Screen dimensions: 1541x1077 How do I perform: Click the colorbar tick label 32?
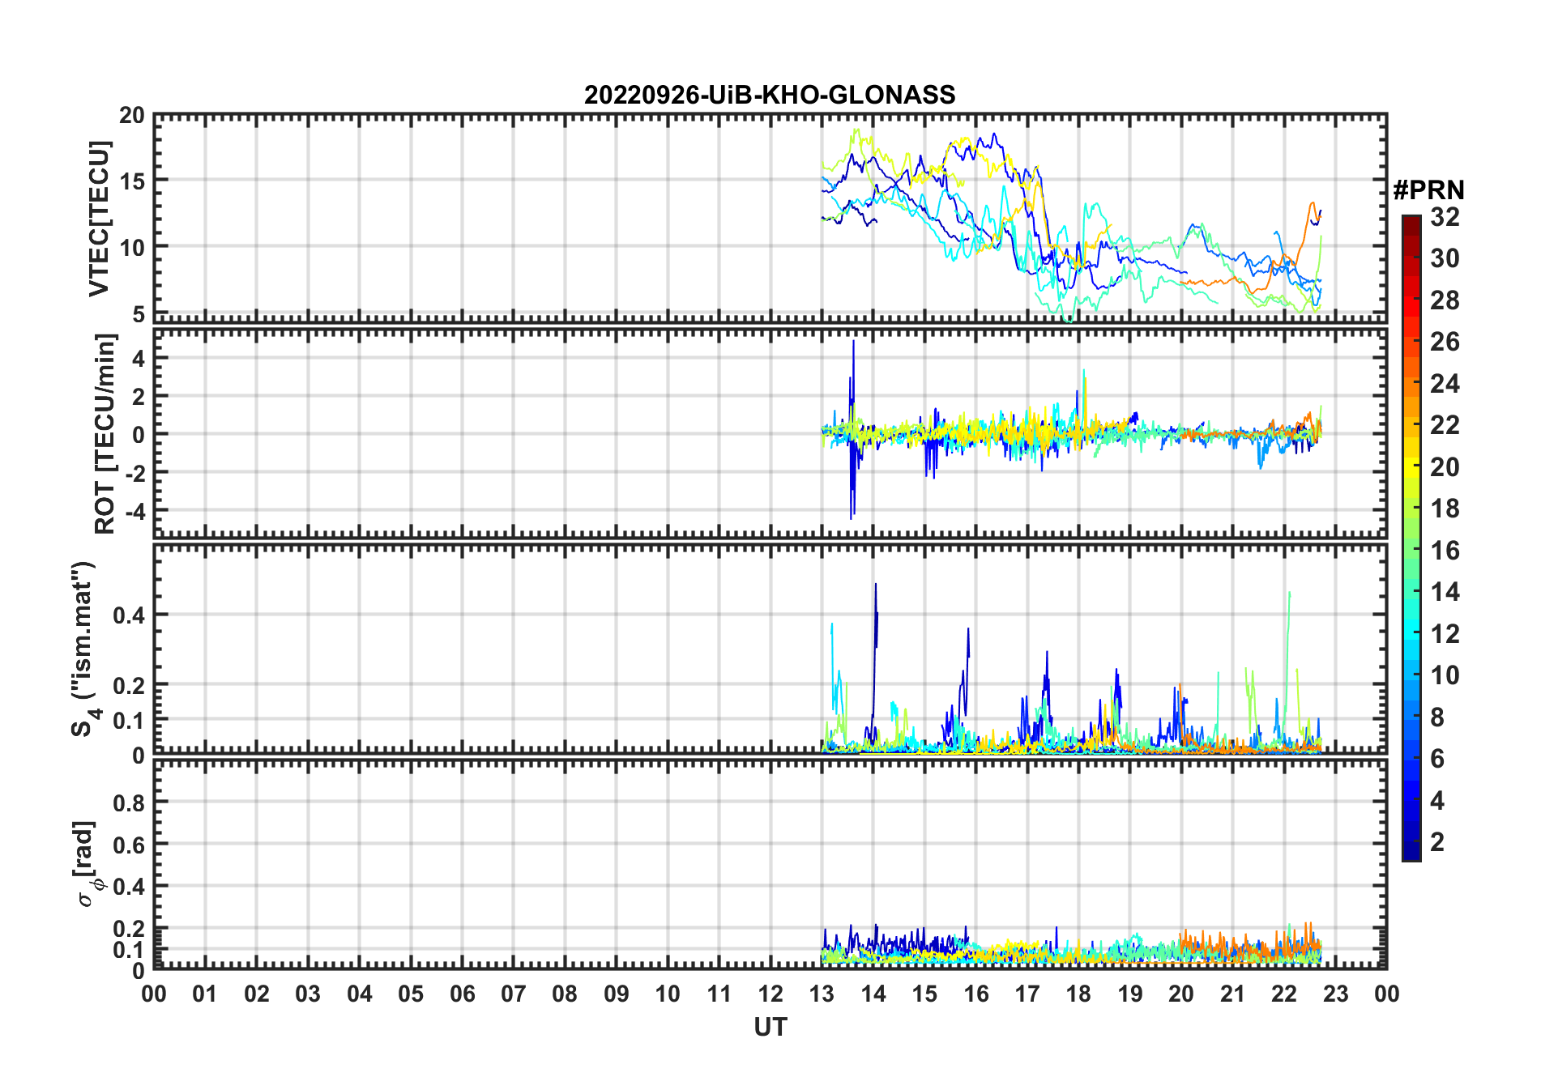[x=1445, y=217]
